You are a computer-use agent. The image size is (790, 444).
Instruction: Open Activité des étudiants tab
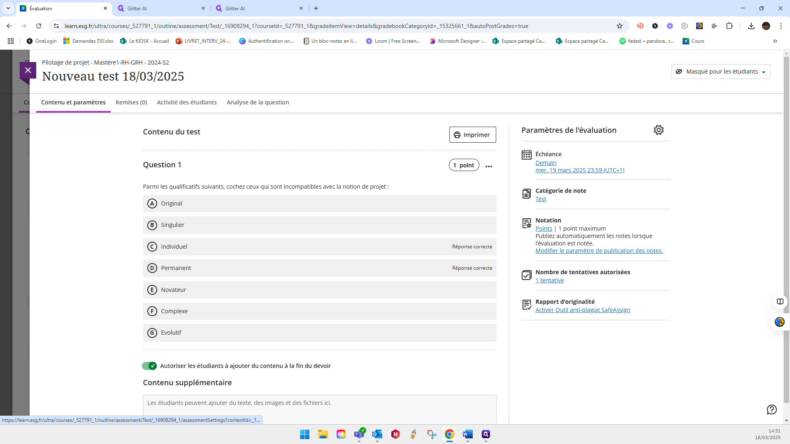[187, 102]
